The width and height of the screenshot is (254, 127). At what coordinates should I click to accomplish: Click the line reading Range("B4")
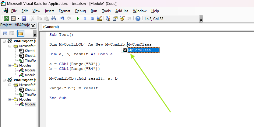(75, 69)
